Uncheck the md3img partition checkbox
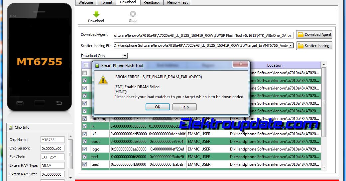The height and width of the screenshot is (181, 346). click(x=84, y=119)
